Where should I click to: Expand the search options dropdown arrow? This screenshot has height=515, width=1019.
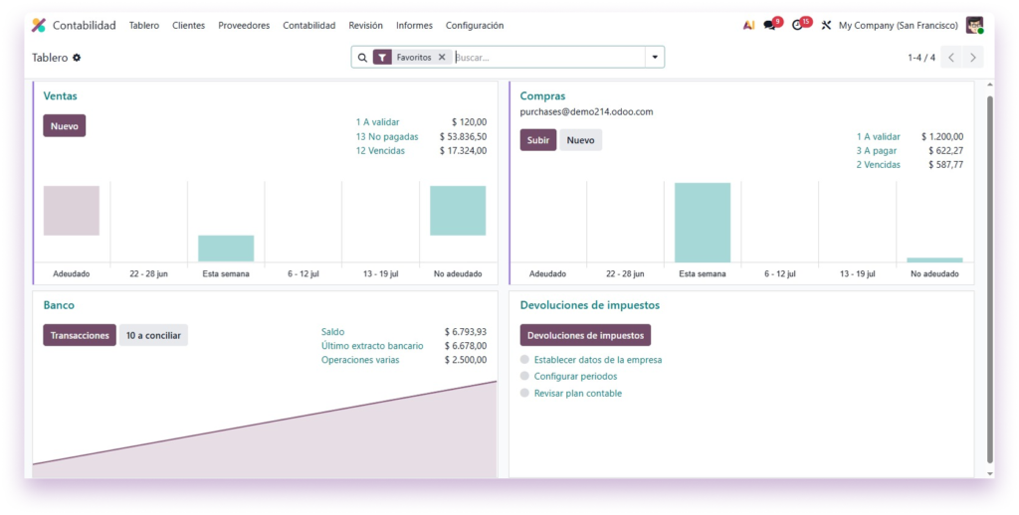tap(655, 57)
